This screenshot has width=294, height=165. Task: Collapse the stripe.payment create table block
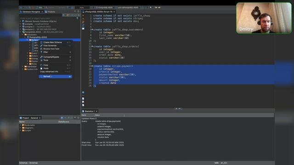92,66
